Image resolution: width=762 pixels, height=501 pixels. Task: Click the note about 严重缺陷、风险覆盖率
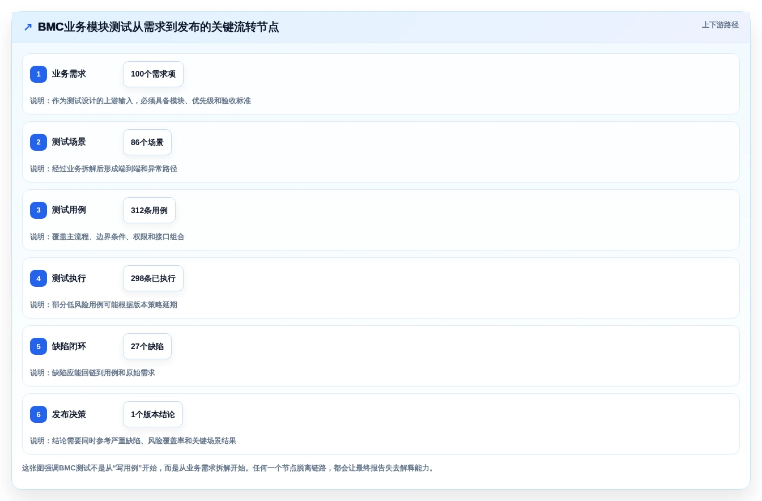coord(133,441)
